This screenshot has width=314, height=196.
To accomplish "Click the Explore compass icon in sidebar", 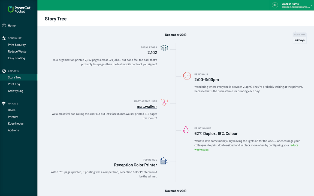I will [x=4, y=71].
